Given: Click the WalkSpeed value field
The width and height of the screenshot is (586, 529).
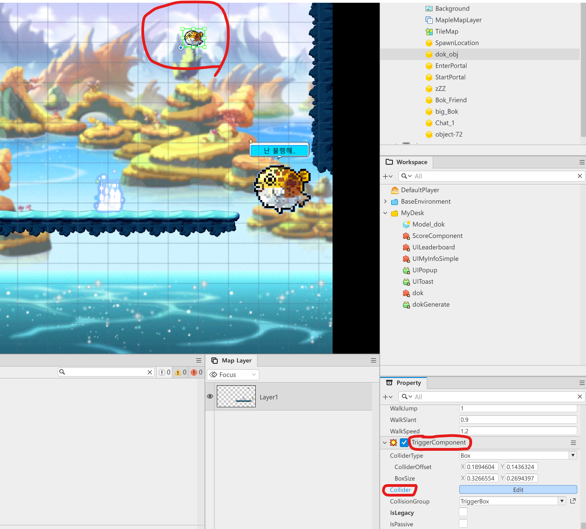Looking at the screenshot, I should 518,431.
